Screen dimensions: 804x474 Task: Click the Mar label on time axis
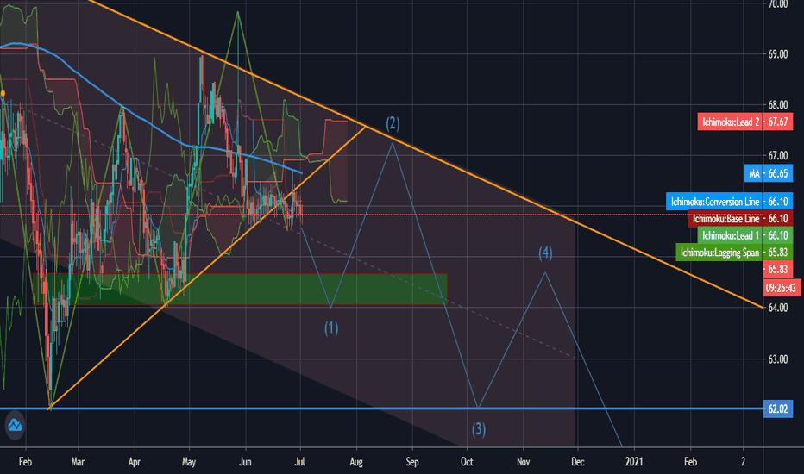coord(78,462)
